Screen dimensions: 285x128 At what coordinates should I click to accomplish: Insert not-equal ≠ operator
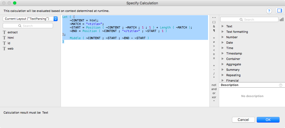coord(214,42)
